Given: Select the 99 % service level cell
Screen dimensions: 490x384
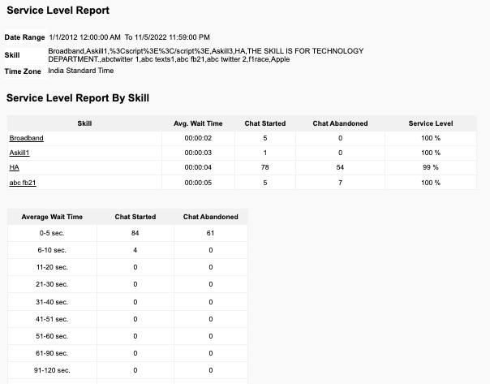Looking at the screenshot, I should click(431, 167).
